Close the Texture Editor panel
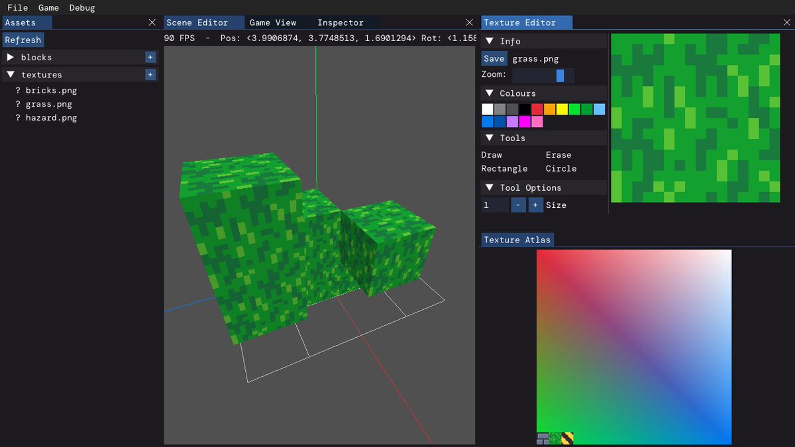 [x=786, y=23]
